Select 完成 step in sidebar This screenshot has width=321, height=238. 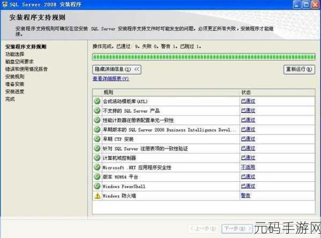click(10, 99)
